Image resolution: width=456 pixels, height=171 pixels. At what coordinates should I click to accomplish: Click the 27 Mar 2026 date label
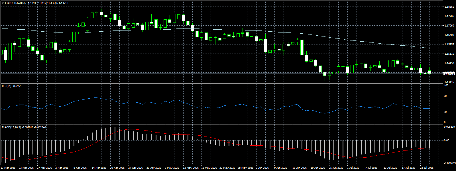pos(45,168)
